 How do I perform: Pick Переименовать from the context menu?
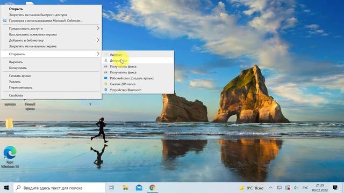click(x=20, y=87)
